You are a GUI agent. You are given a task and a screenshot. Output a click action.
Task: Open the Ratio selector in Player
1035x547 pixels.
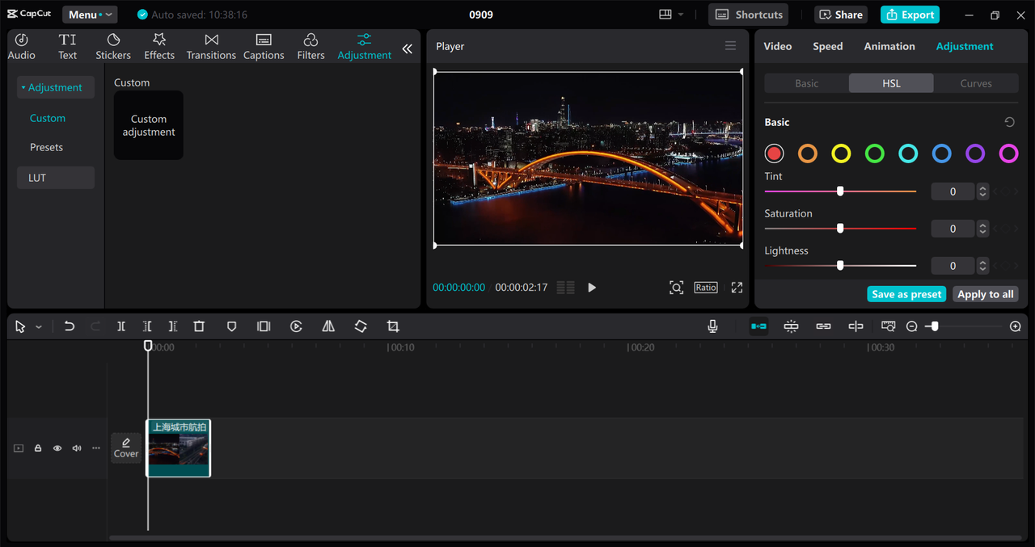[706, 288]
